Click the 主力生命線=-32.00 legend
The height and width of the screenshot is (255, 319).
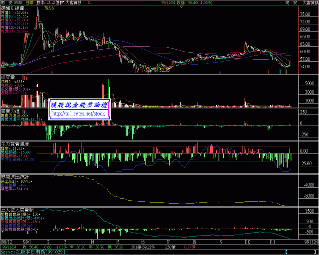click(18, 160)
